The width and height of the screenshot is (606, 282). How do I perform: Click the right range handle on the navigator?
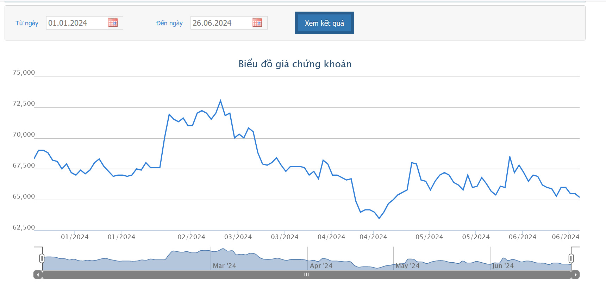click(571, 258)
